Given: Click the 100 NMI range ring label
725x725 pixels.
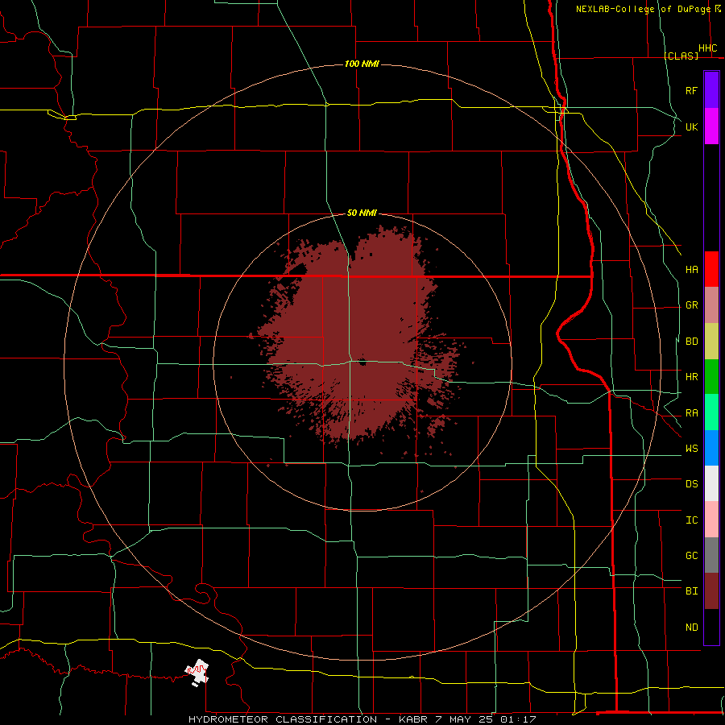Looking at the screenshot, I should (x=362, y=64).
